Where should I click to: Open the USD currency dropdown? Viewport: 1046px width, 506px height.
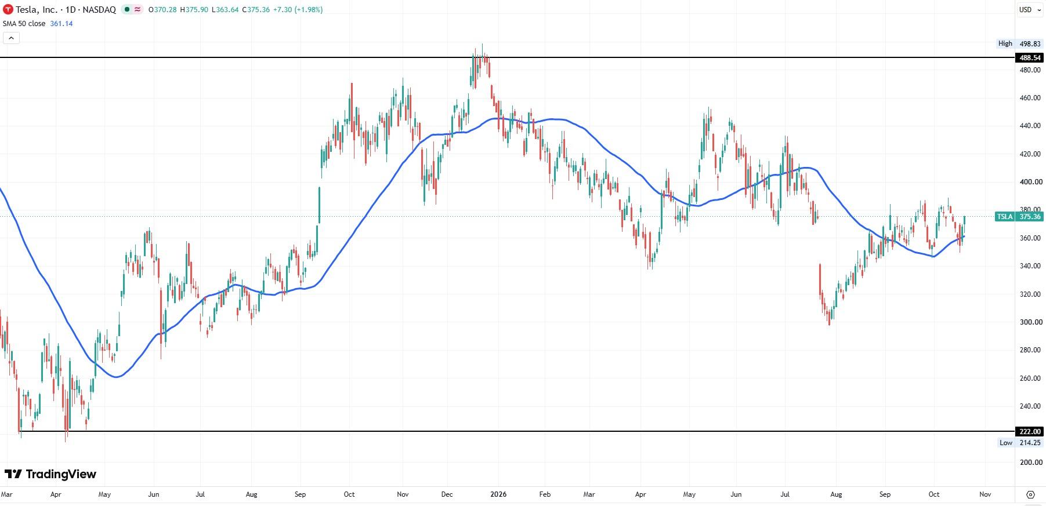[x=1030, y=9]
